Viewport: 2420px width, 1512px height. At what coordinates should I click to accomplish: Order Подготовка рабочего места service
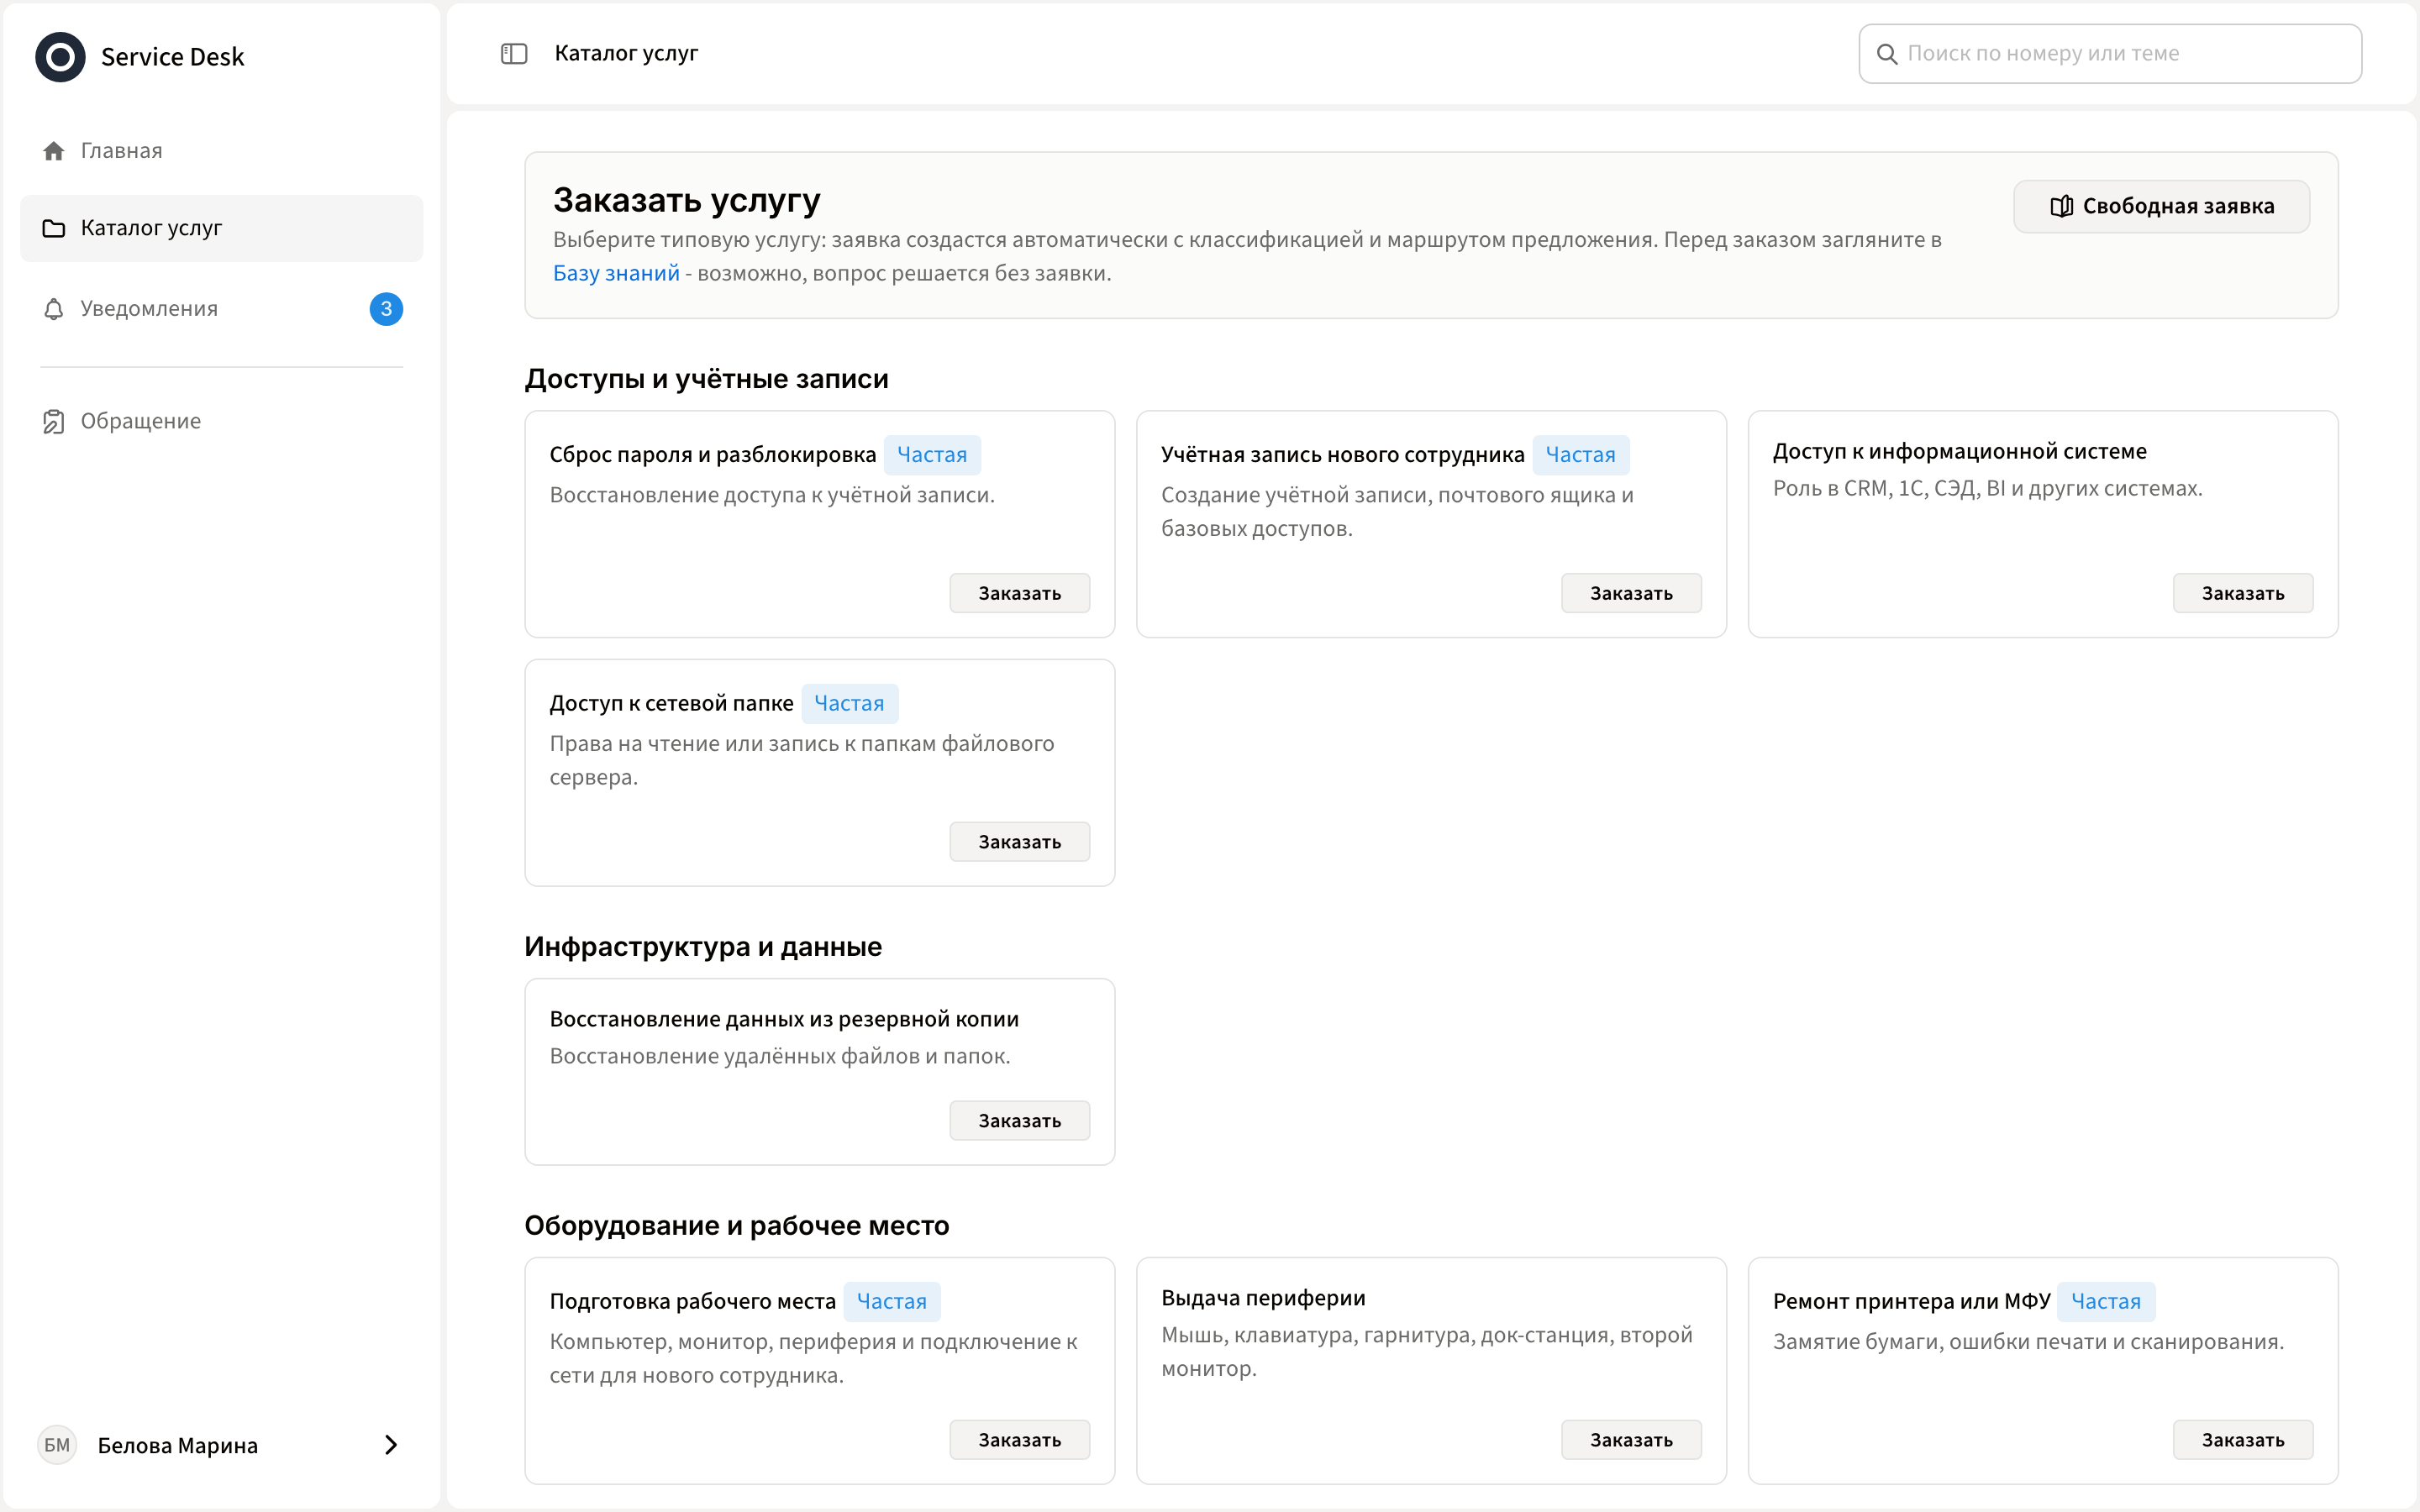click(x=1019, y=1440)
